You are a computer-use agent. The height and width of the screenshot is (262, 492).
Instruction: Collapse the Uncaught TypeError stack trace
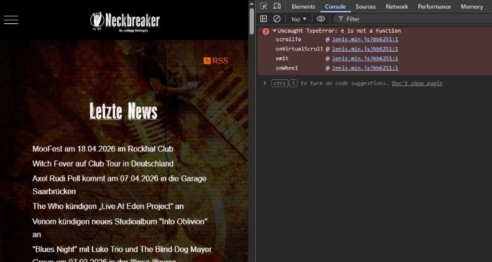[274, 31]
